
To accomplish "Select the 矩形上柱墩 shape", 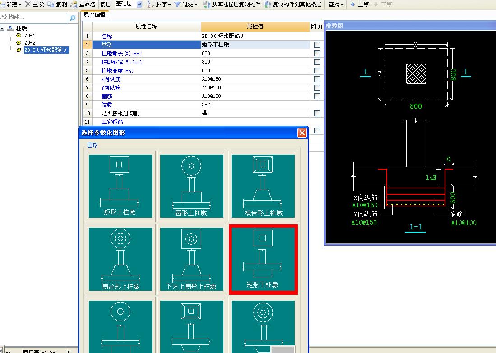I will 120,186.
